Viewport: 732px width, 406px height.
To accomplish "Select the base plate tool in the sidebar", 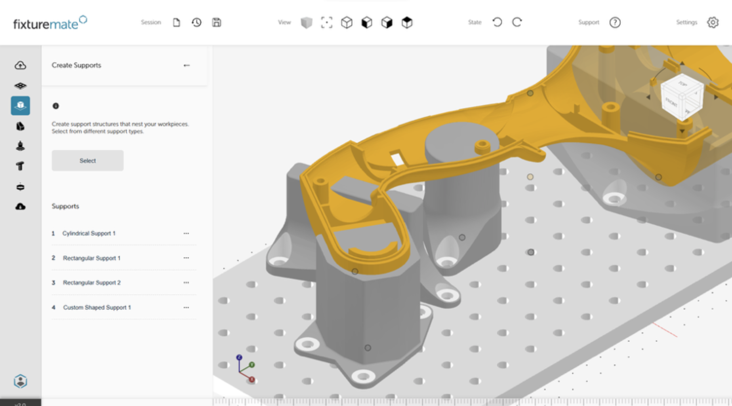I will [20, 85].
